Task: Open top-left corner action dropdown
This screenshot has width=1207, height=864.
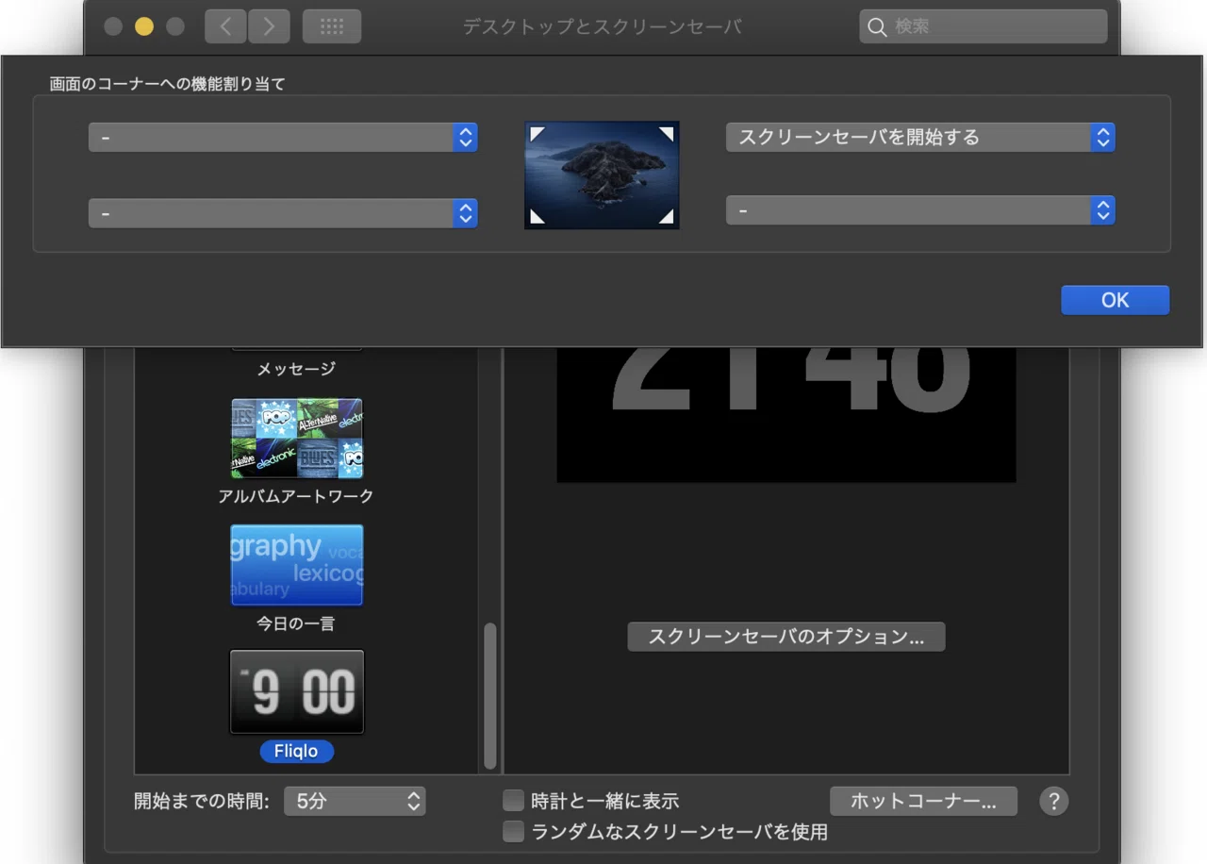Action: coord(283,138)
